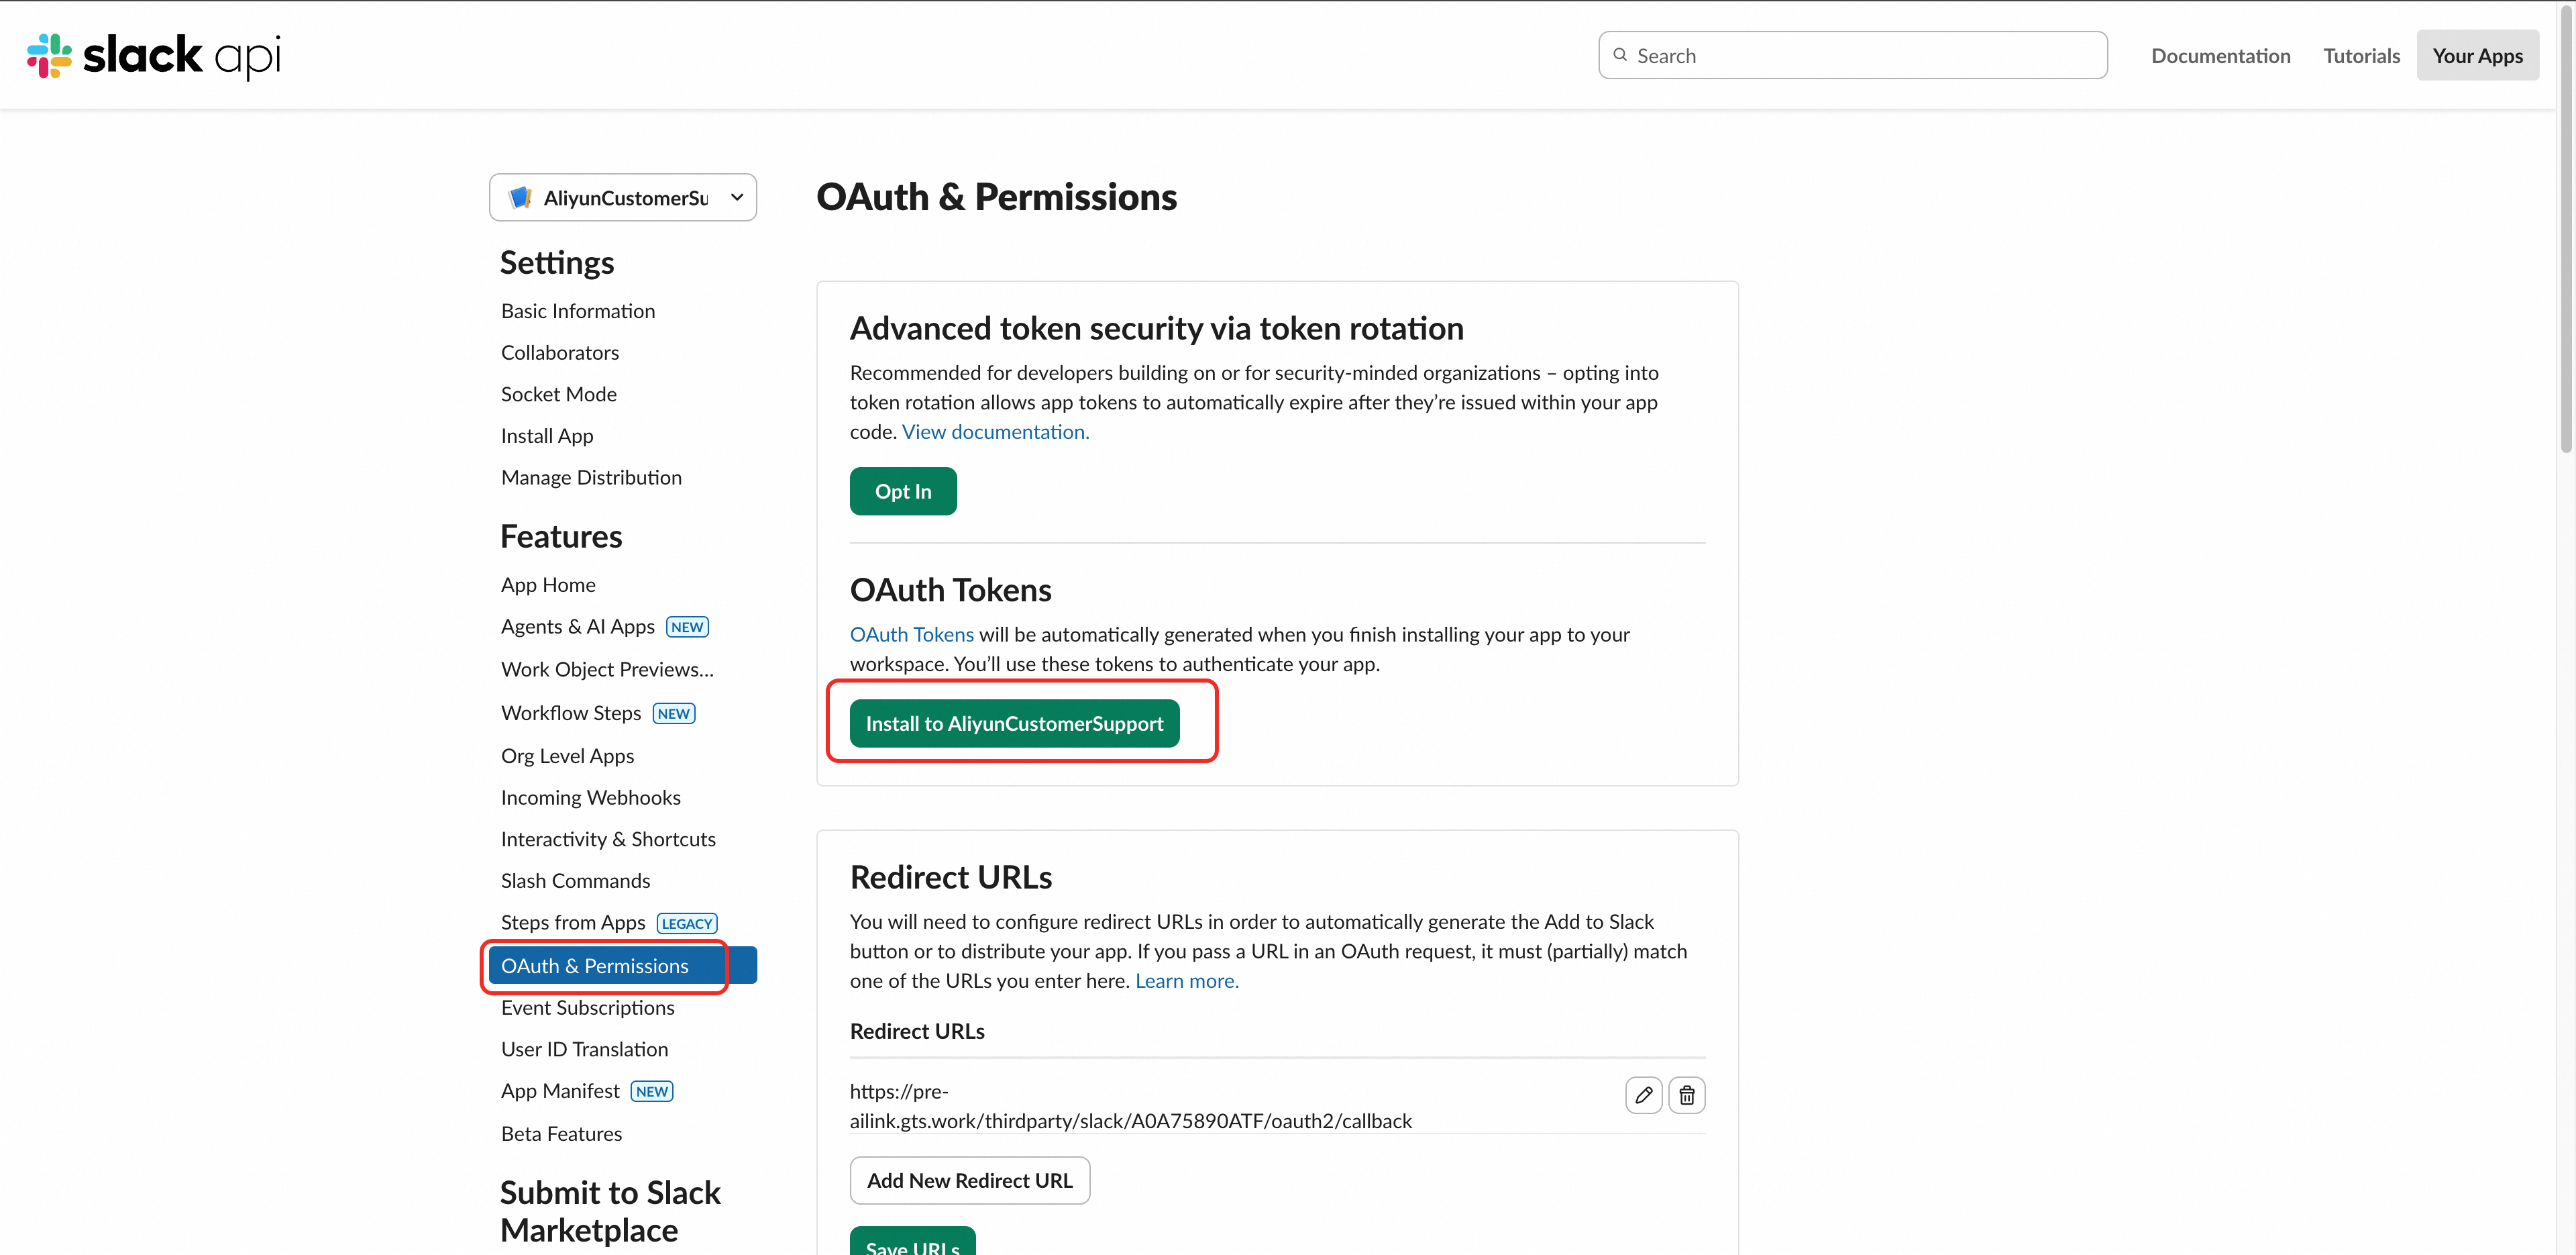Open Socket Mode settings
This screenshot has width=2576, height=1255.
(x=559, y=395)
